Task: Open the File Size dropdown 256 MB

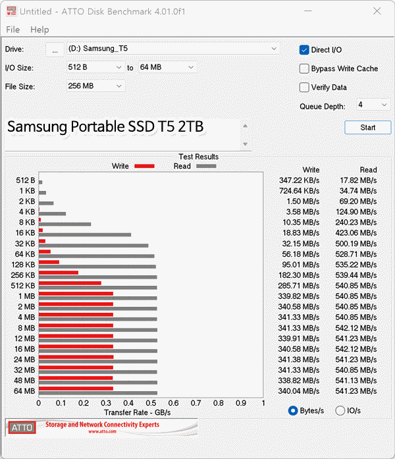Action: 95,86
